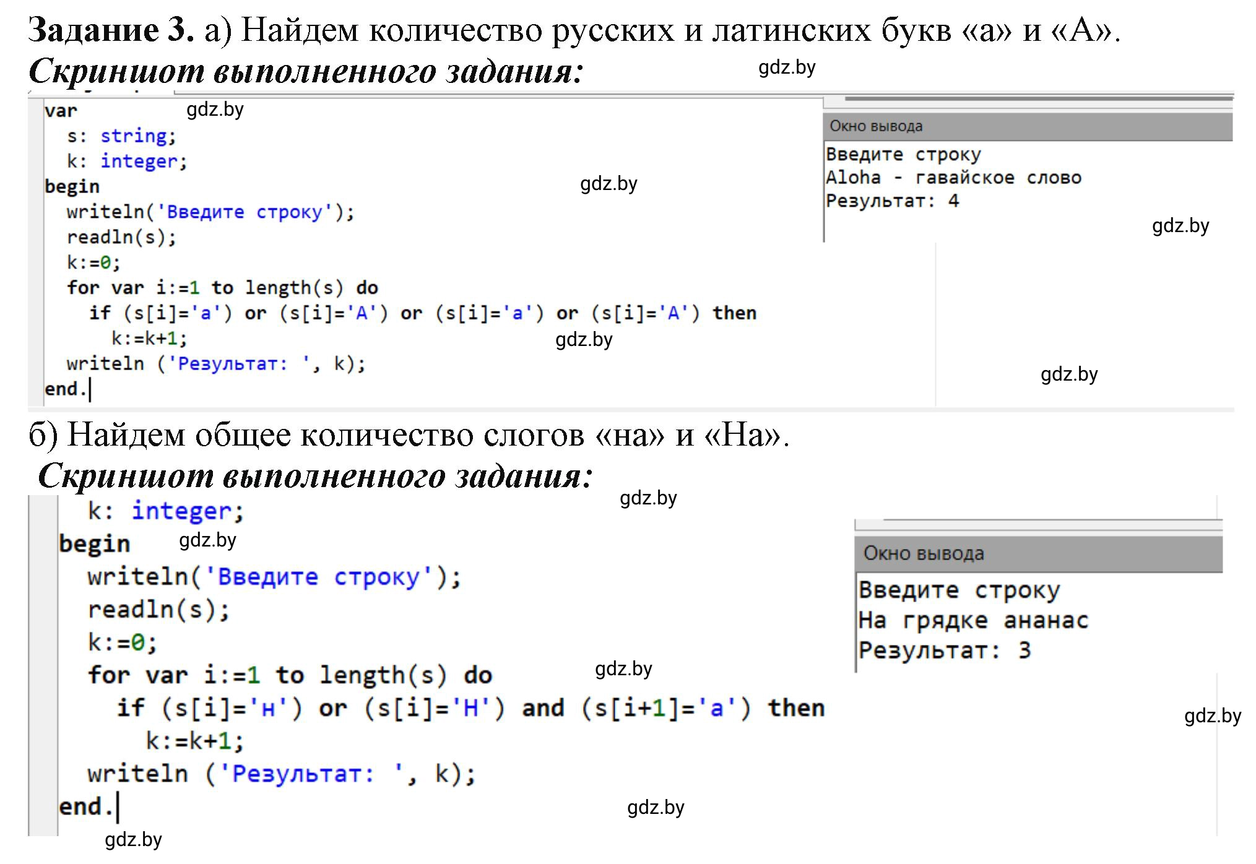
Task: Click the 'k:=k+1;' line in the second editor
Action: pyautogui.click(x=195, y=741)
